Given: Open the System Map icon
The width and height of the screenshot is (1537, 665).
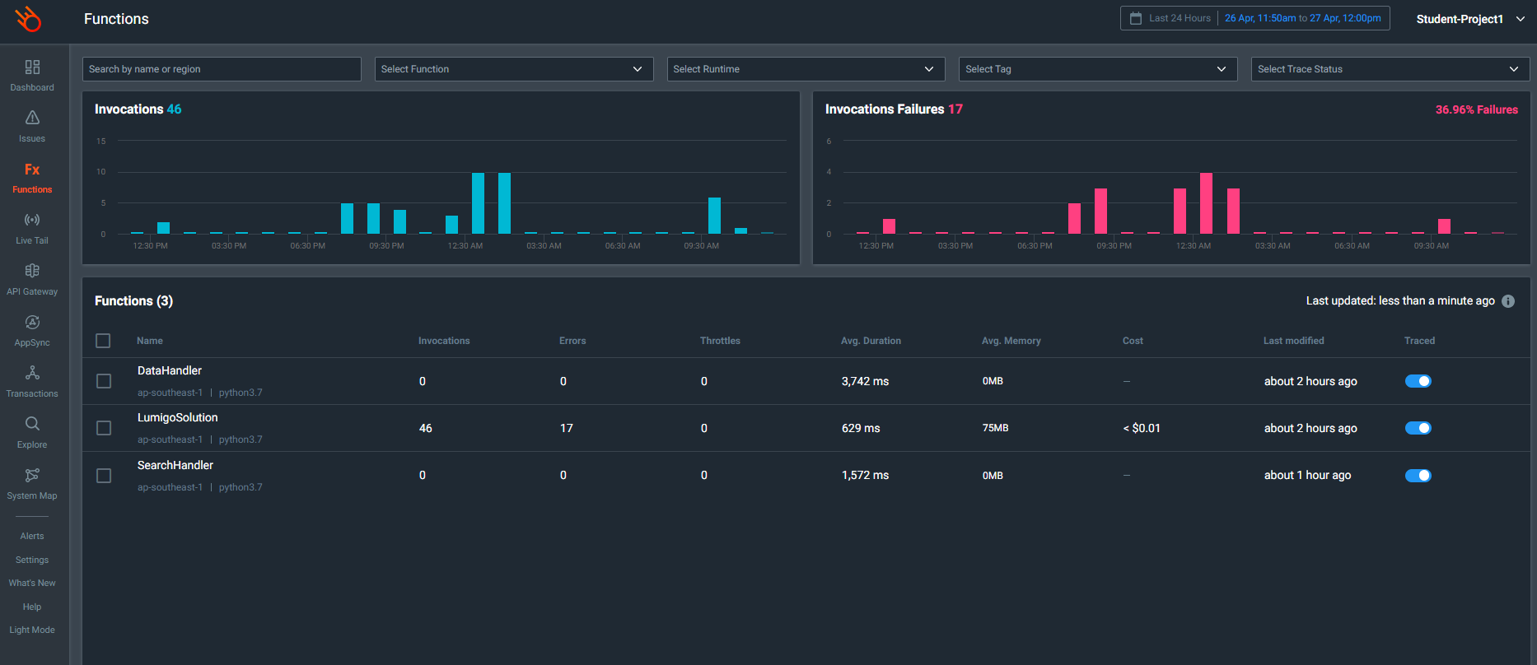Looking at the screenshot, I should [32, 475].
